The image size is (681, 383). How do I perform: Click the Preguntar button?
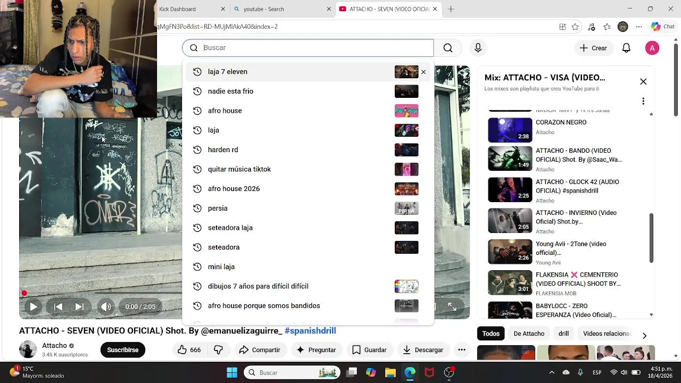click(316, 350)
